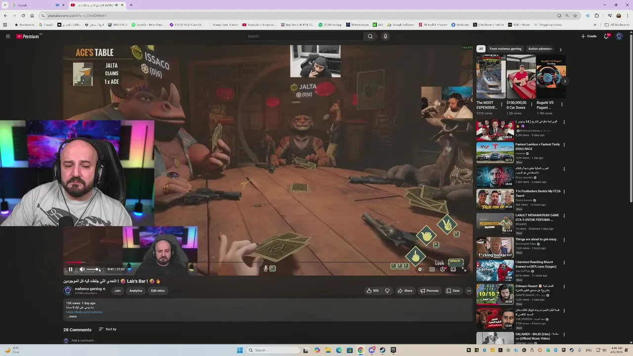This screenshot has height=356, width=633.
Task: Click the maherco gaming channel avatar
Action: (68, 291)
